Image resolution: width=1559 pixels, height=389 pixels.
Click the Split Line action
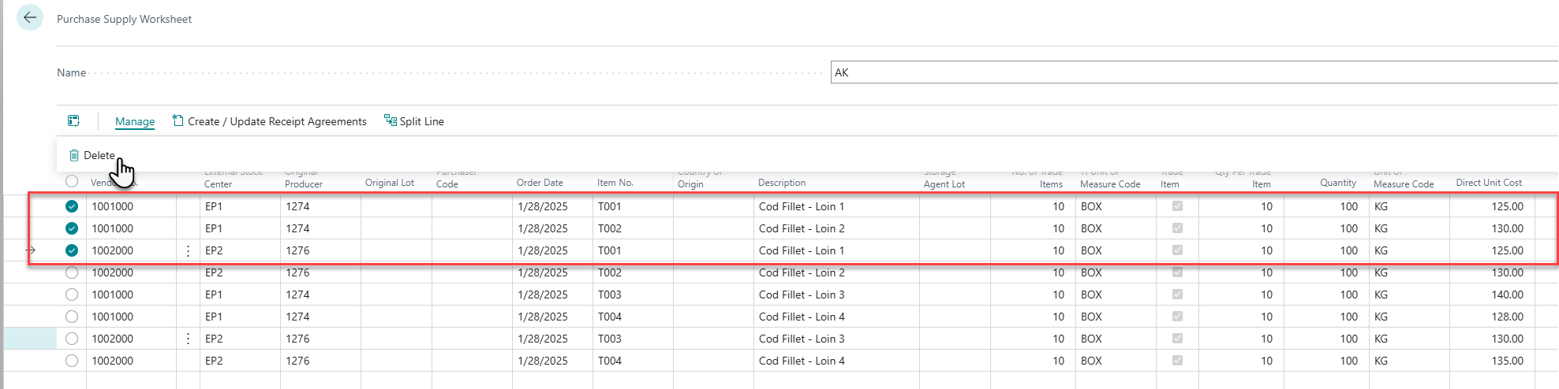pyautogui.click(x=421, y=121)
